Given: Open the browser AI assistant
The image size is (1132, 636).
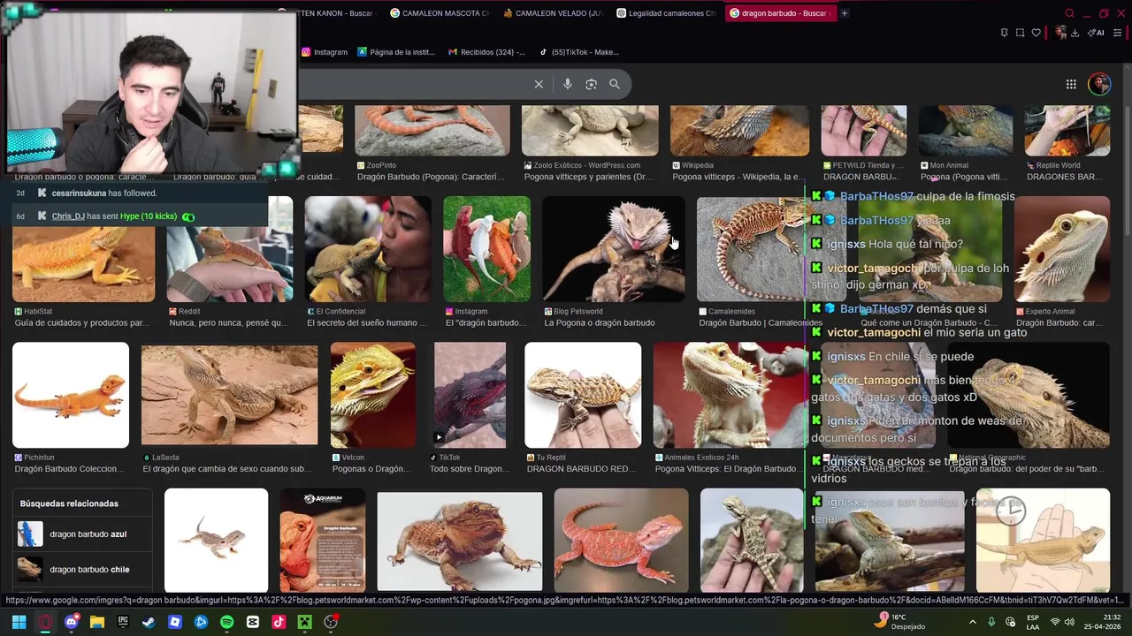Looking at the screenshot, I should [1096, 33].
